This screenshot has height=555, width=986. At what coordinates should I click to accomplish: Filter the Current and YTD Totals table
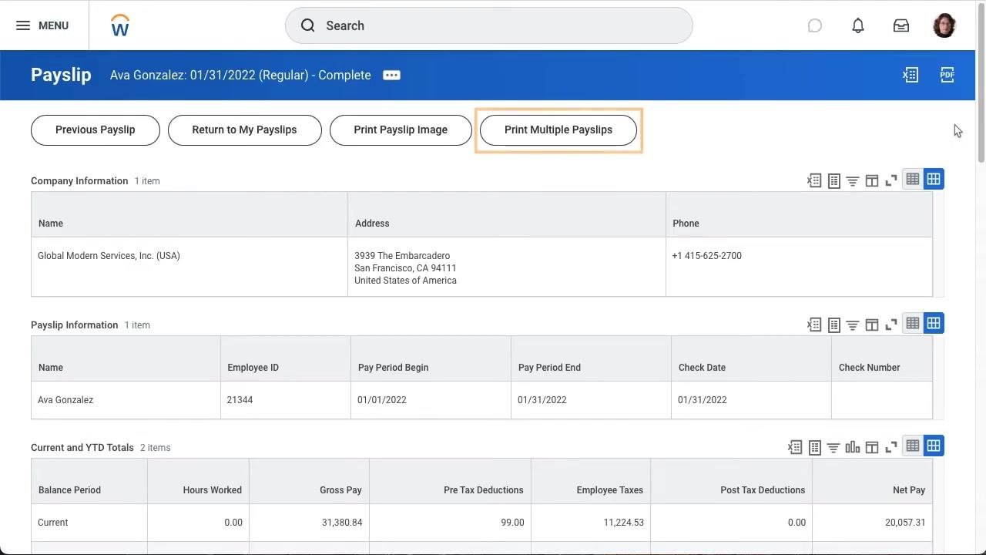[x=833, y=447]
